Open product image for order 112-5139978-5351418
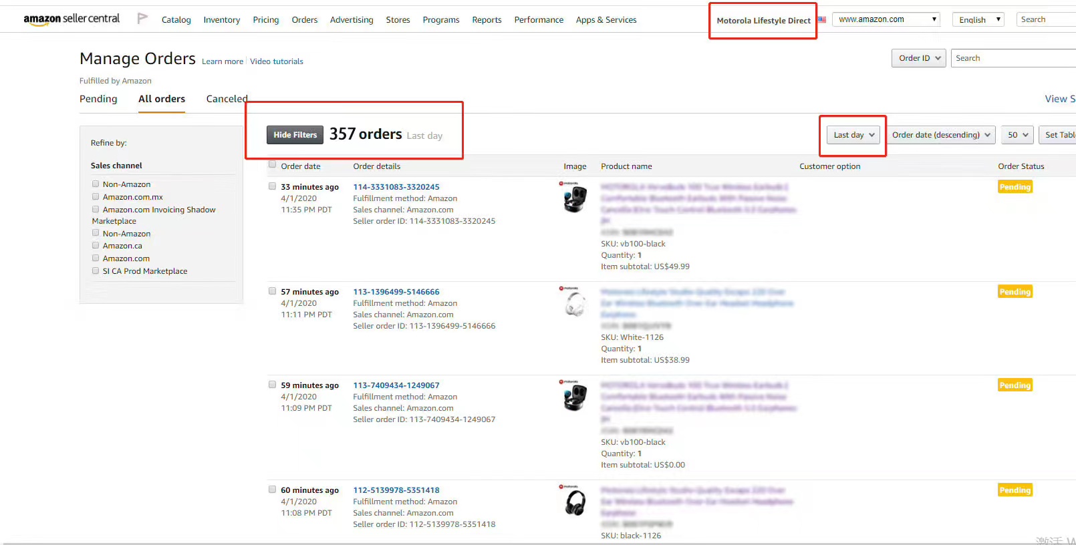The width and height of the screenshot is (1076, 545). click(575, 502)
